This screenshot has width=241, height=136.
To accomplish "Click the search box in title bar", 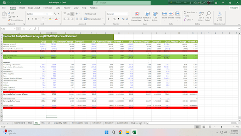I will [x=122, y=2].
